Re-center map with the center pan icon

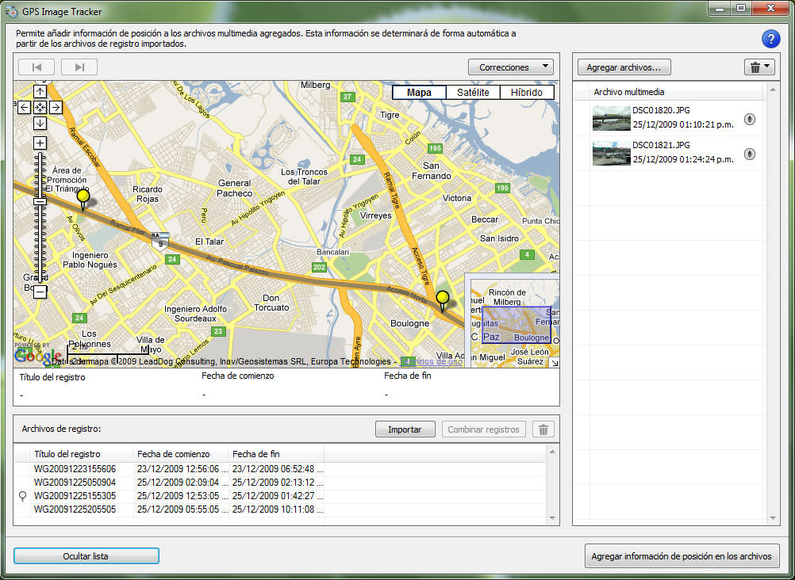click(x=40, y=108)
